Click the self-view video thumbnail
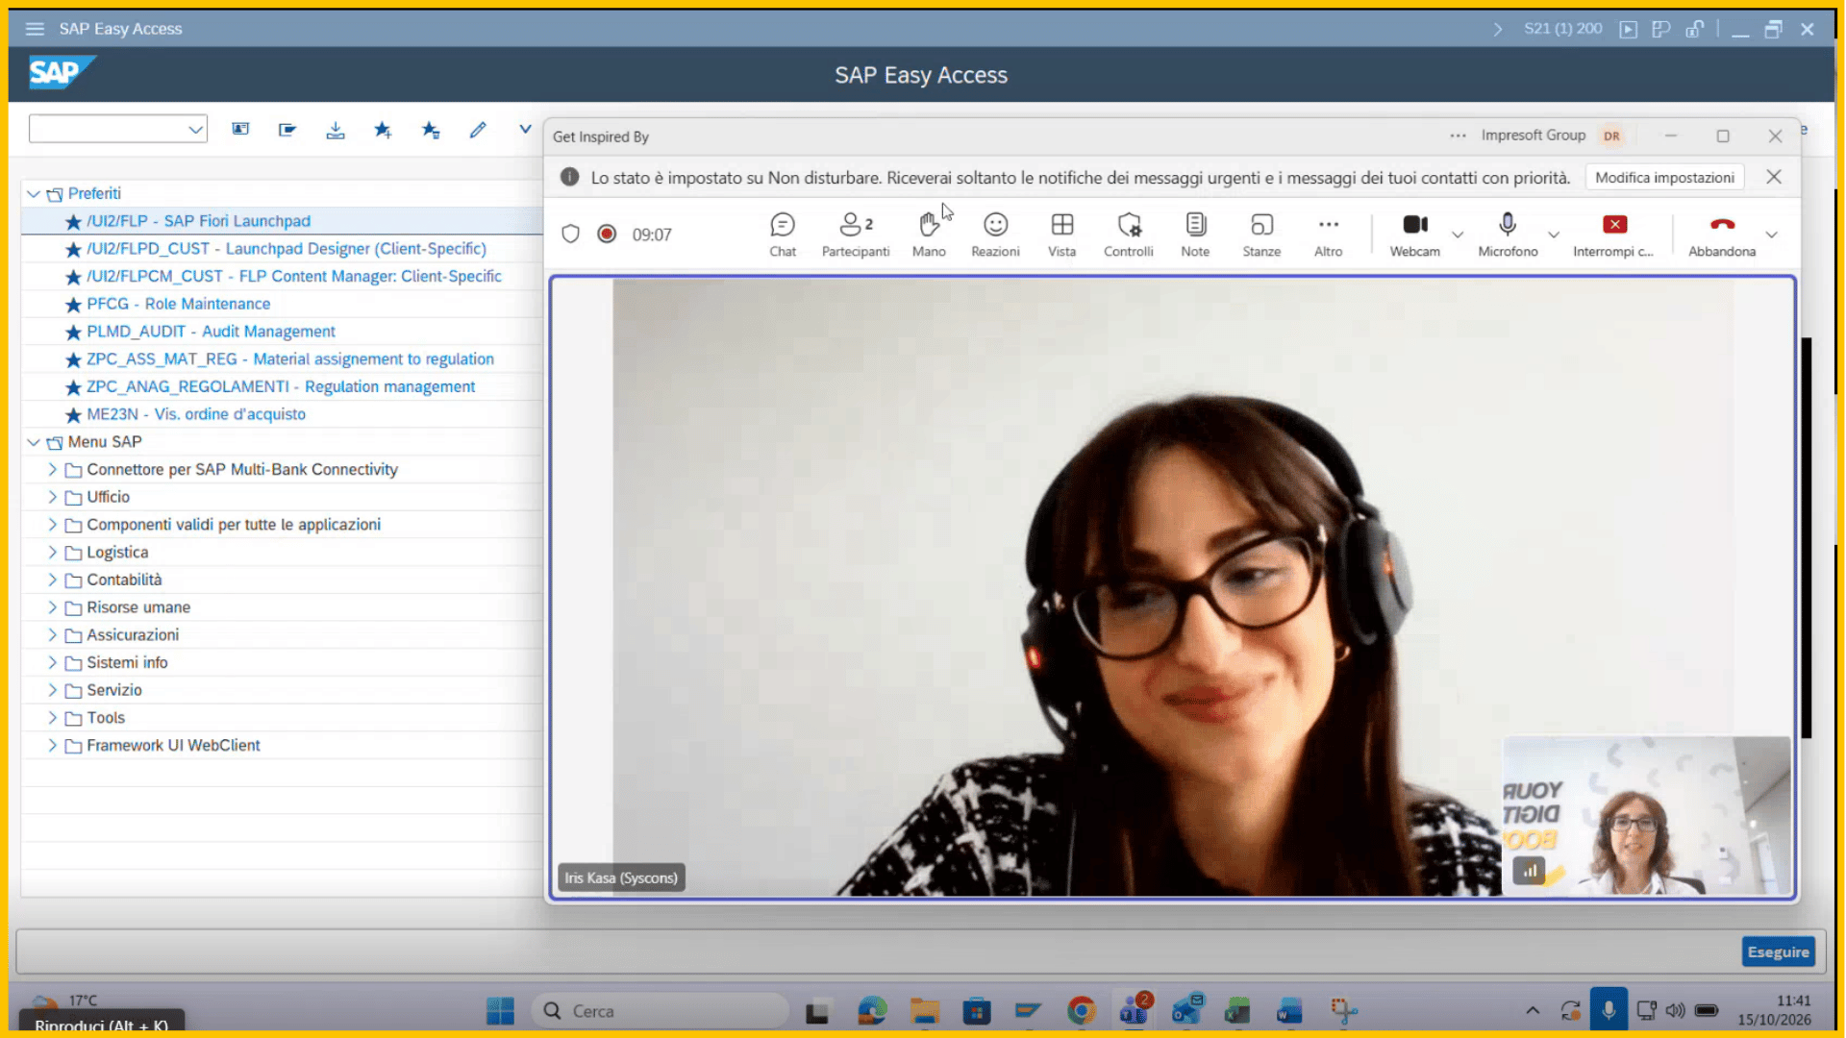This screenshot has width=1846, height=1038. click(1646, 815)
